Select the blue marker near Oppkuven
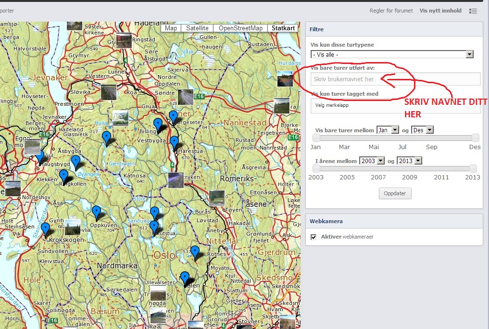The height and width of the screenshot is (329, 489). (x=96, y=212)
